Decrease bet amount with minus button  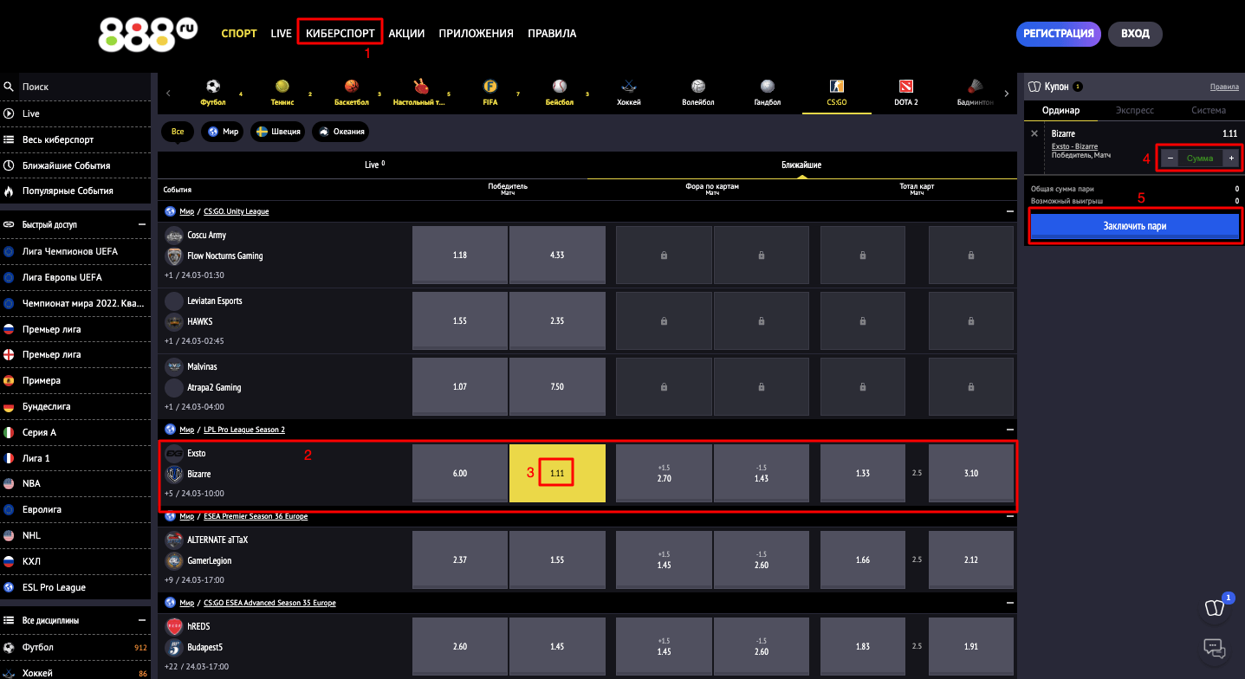pos(1170,158)
